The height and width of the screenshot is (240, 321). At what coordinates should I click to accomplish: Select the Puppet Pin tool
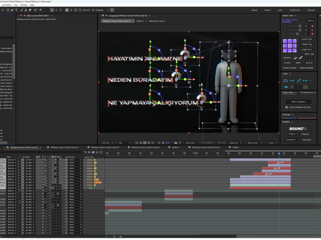click(x=40, y=10)
